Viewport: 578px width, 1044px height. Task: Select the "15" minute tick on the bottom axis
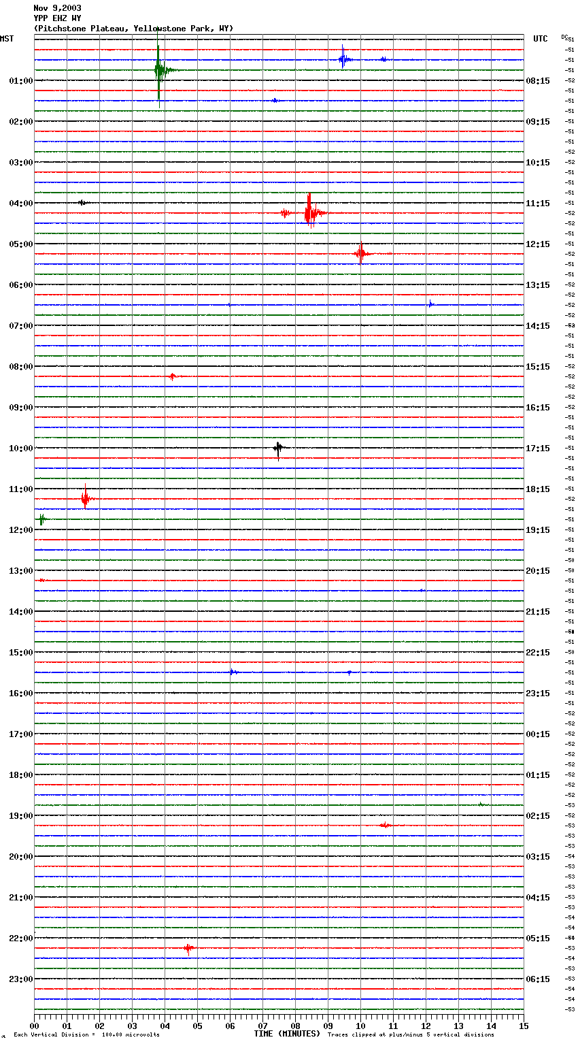[524, 1025]
